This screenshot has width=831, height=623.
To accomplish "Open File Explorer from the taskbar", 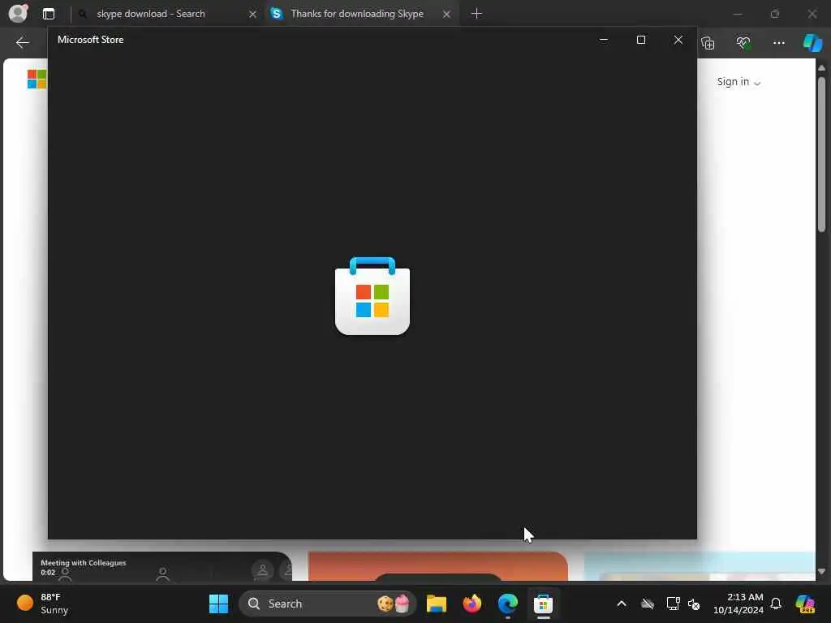I will (436, 604).
